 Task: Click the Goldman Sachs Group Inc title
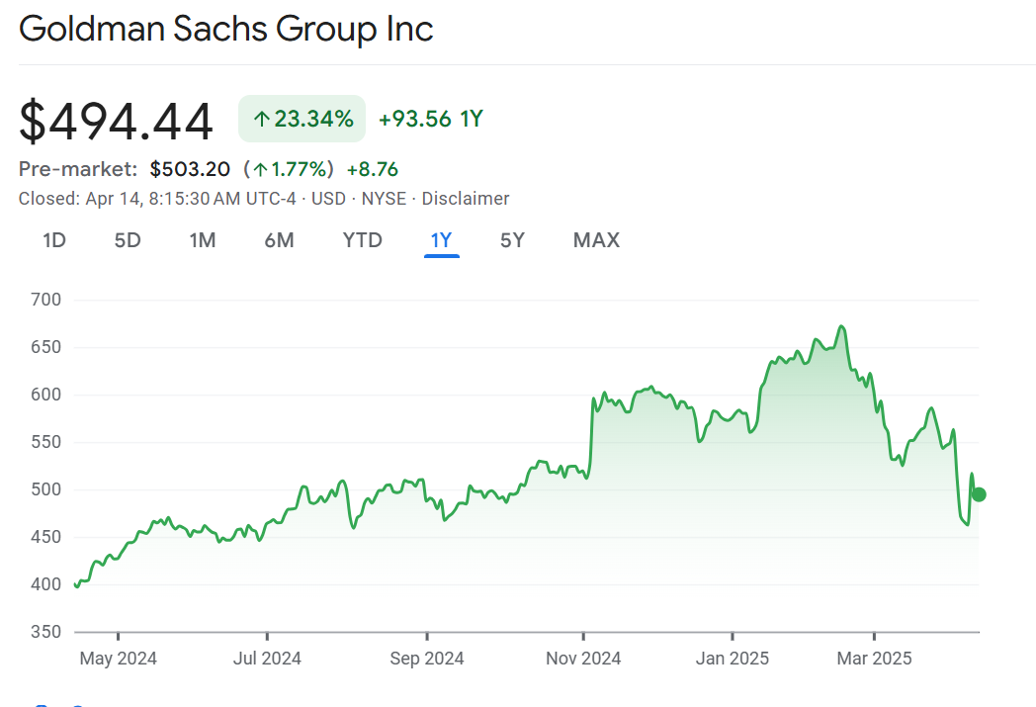point(226,29)
